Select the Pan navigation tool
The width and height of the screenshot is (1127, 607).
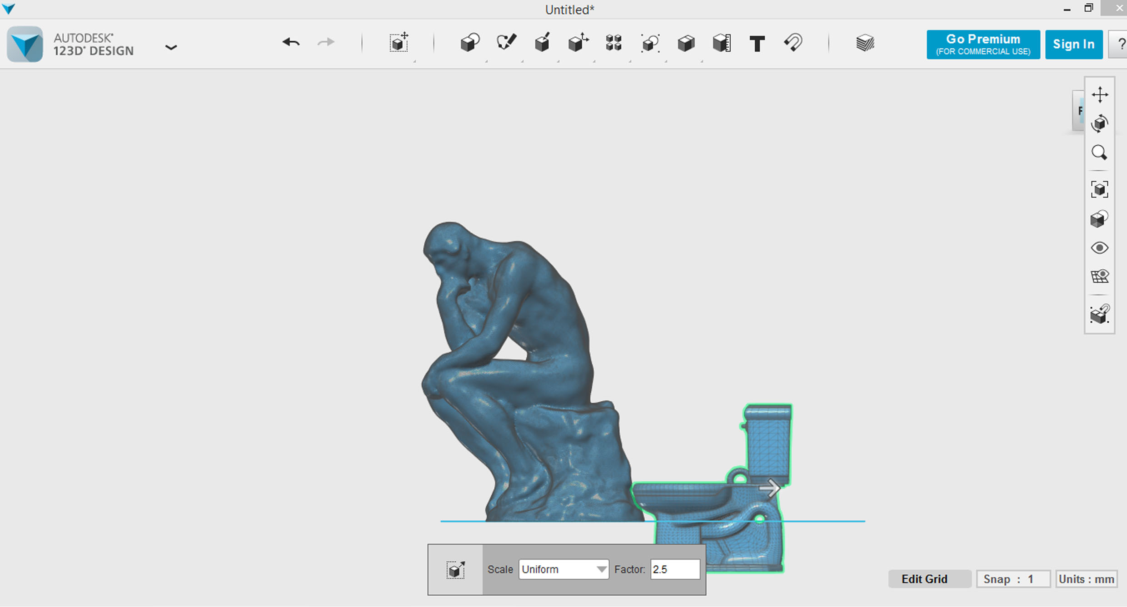[x=1100, y=94]
